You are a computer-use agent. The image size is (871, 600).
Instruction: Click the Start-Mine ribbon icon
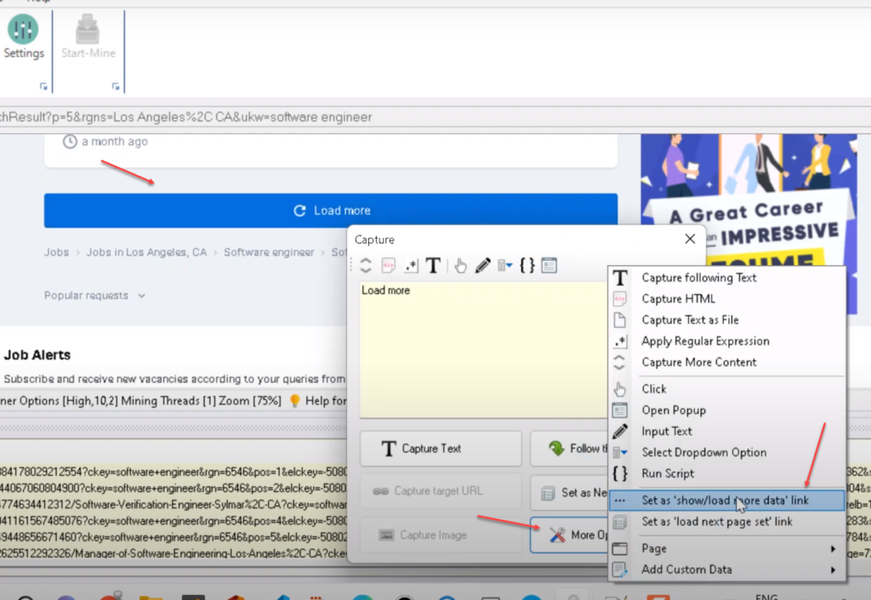(x=88, y=38)
